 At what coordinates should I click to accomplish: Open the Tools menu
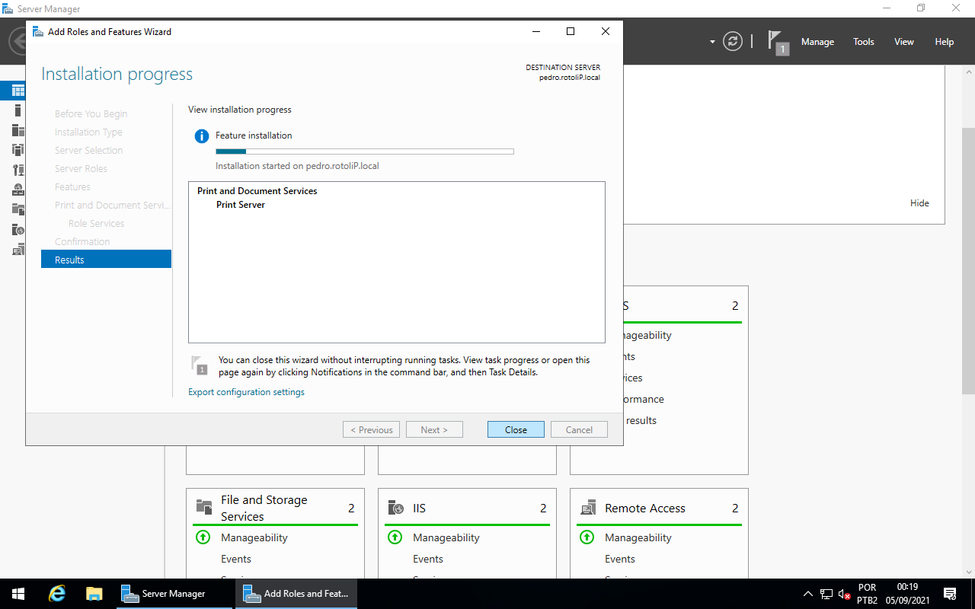point(863,42)
